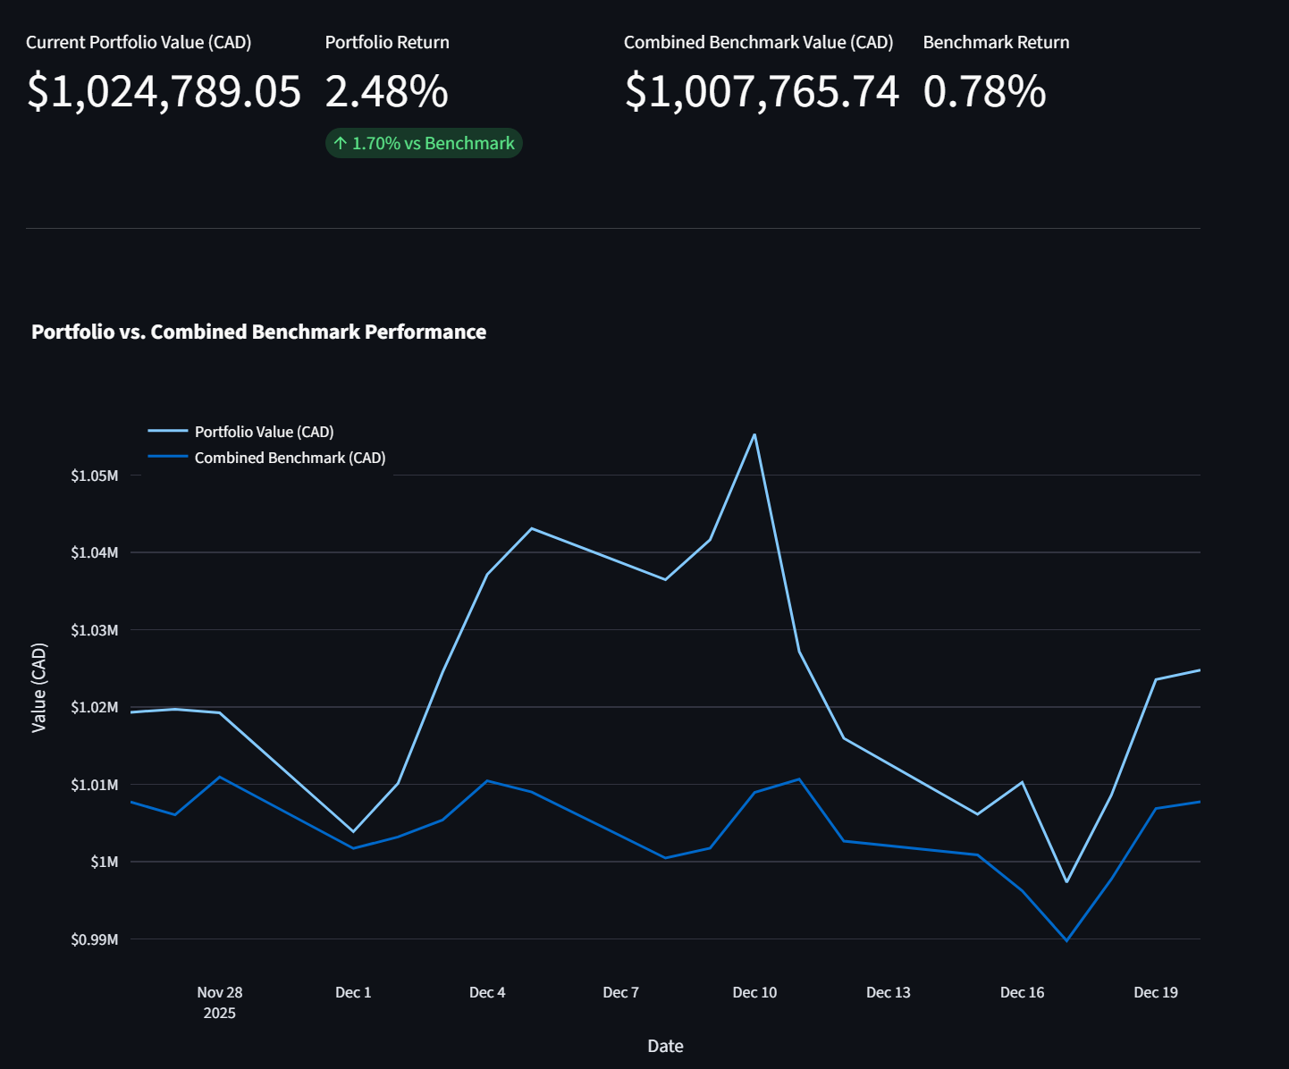Viewport: 1289px width, 1069px height.
Task: Click the dark blue Combined Benchmark legend swatch
Action: (168, 458)
